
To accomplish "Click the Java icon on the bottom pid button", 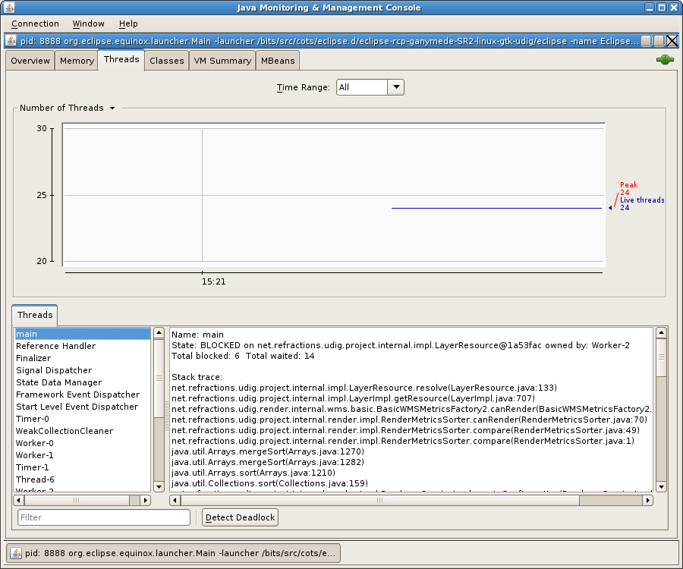I will pos(16,553).
